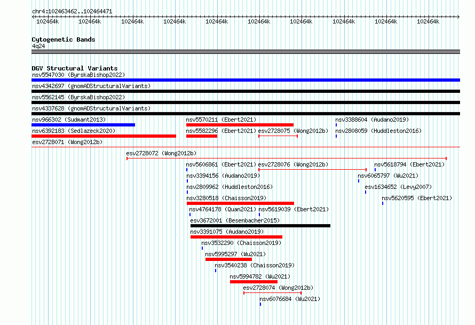Screen dimensions: 475x325
Task: Open esv2728075 (Wong2012b) variant
Action: point(293,131)
